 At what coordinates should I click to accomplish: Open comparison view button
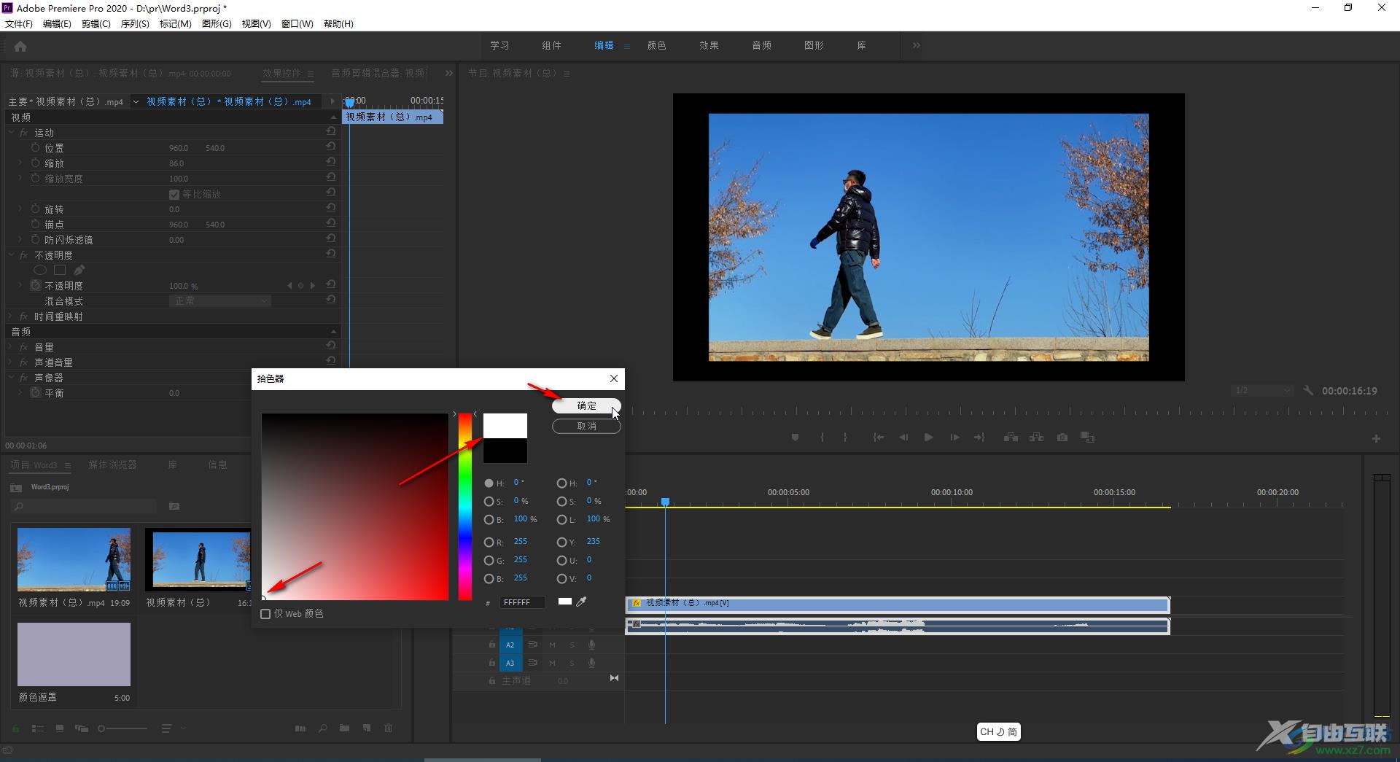point(1087,438)
